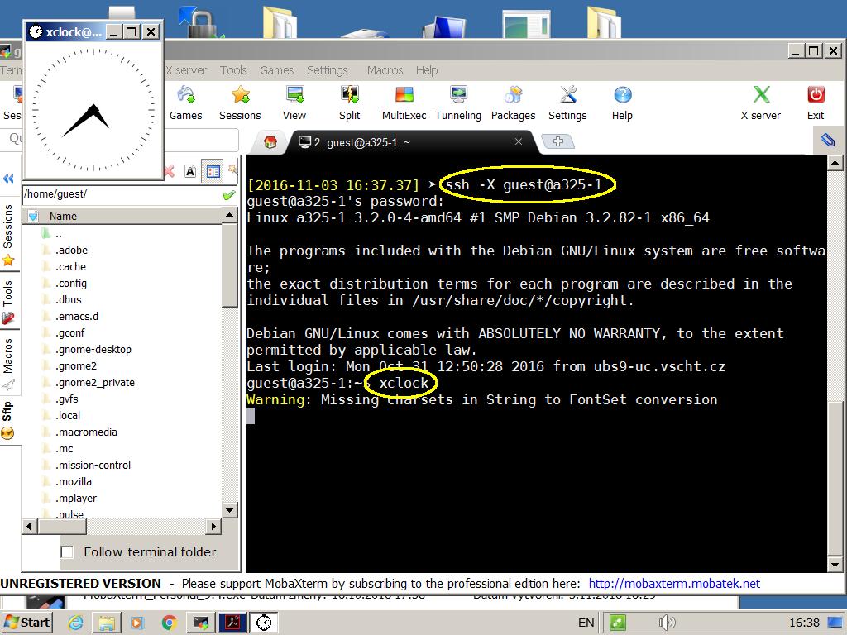This screenshot has width=847, height=635.
Task: Click the Windows Start button
Action: tap(28, 623)
